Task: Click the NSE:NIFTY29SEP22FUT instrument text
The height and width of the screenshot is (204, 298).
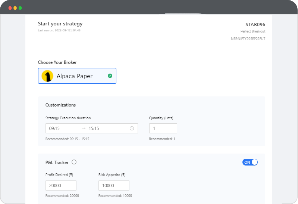Action: click(248, 38)
